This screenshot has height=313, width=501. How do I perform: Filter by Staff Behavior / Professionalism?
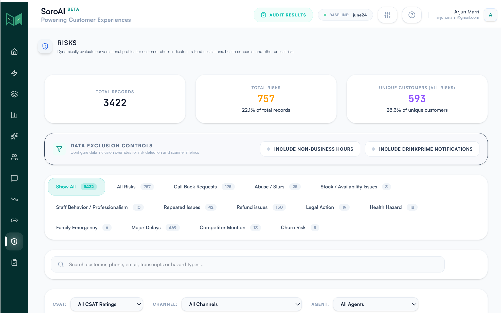(x=100, y=207)
